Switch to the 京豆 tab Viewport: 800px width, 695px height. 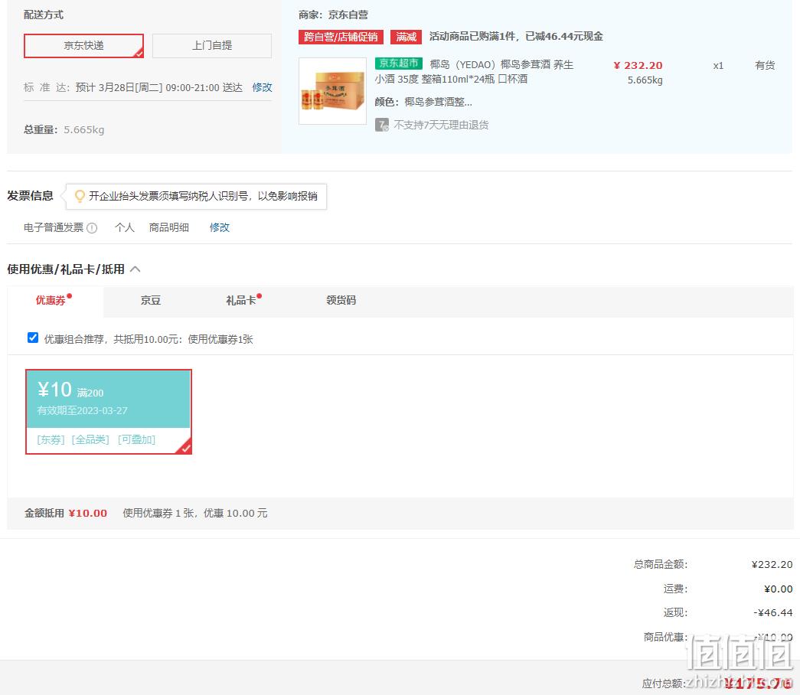tap(151, 300)
